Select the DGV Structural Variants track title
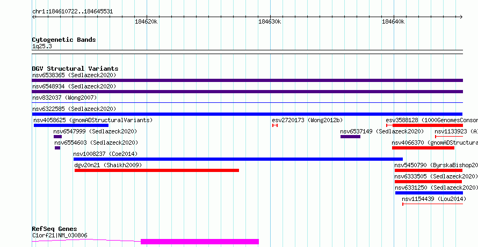This screenshot has width=478, height=247. click(75, 69)
